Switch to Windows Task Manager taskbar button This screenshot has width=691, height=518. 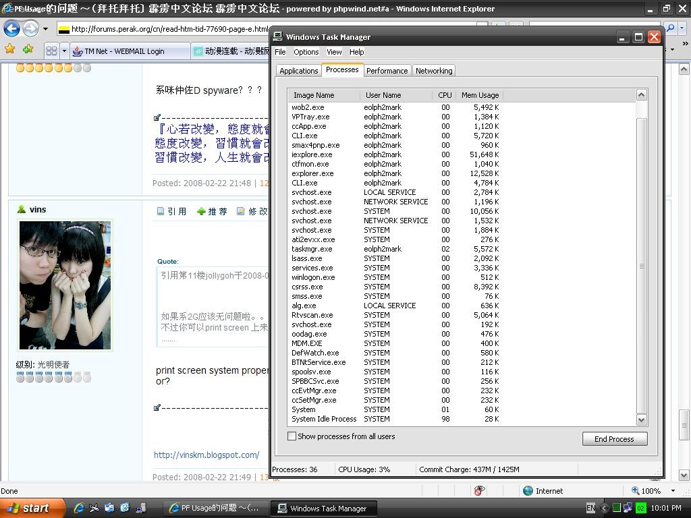click(x=324, y=508)
